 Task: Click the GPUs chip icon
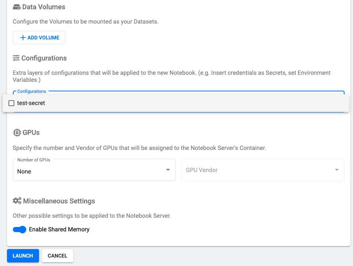coord(17,133)
